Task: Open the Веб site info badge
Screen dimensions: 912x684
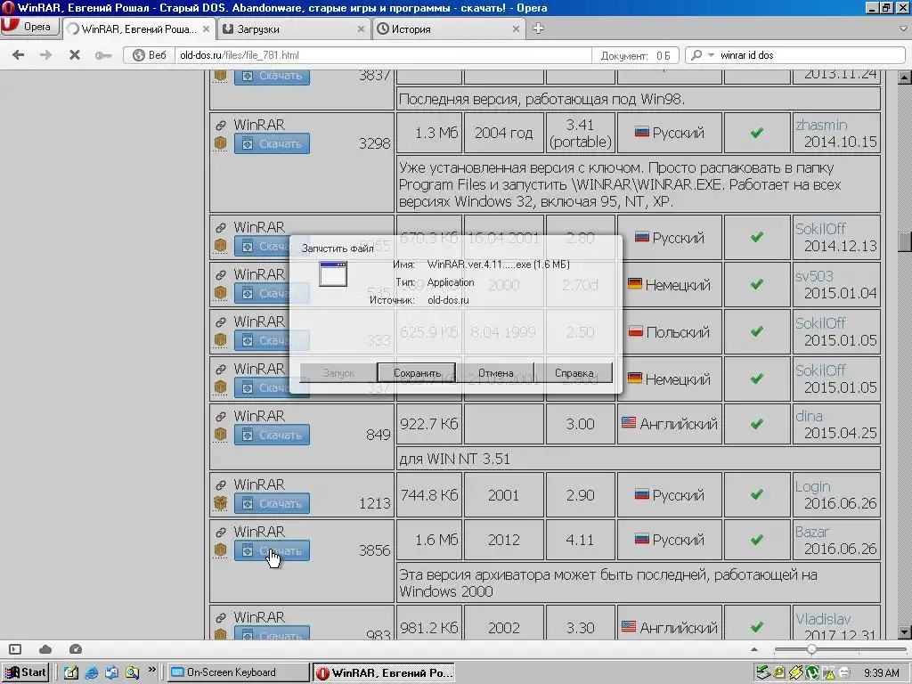Action: click(x=150, y=55)
